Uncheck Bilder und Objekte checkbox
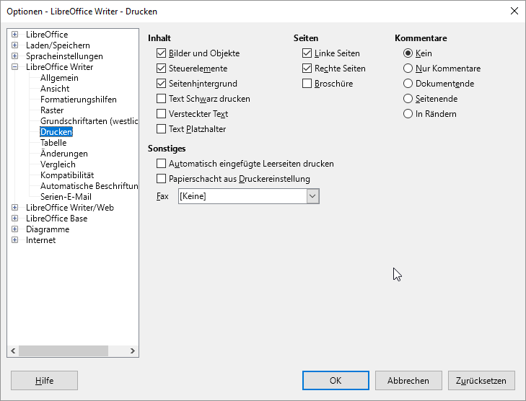 161,53
